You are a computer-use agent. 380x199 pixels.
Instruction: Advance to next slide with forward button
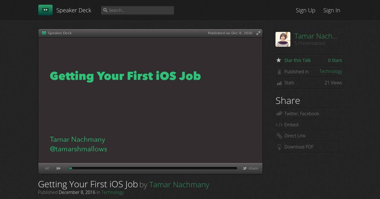click(59, 168)
